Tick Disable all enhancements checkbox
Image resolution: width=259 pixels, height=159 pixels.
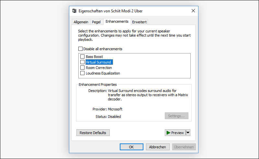coord(80,49)
